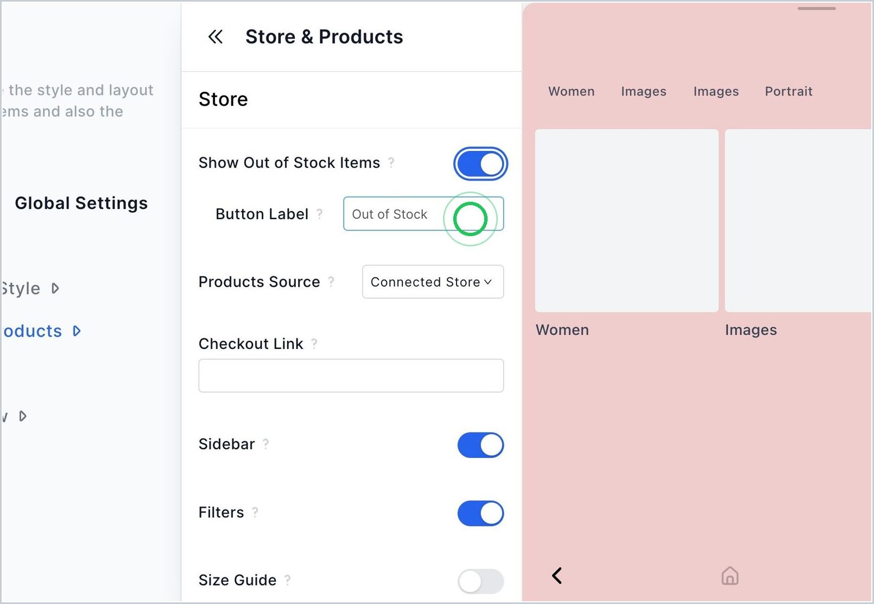This screenshot has width=874, height=604.
Task: Click help icon beside Sidebar
Action: pyautogui.click(x=266, y=444)
